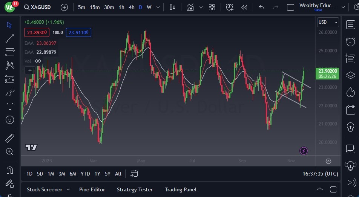Open the Brush drawing tool
The image size is (359, 197).
[10, 93]
